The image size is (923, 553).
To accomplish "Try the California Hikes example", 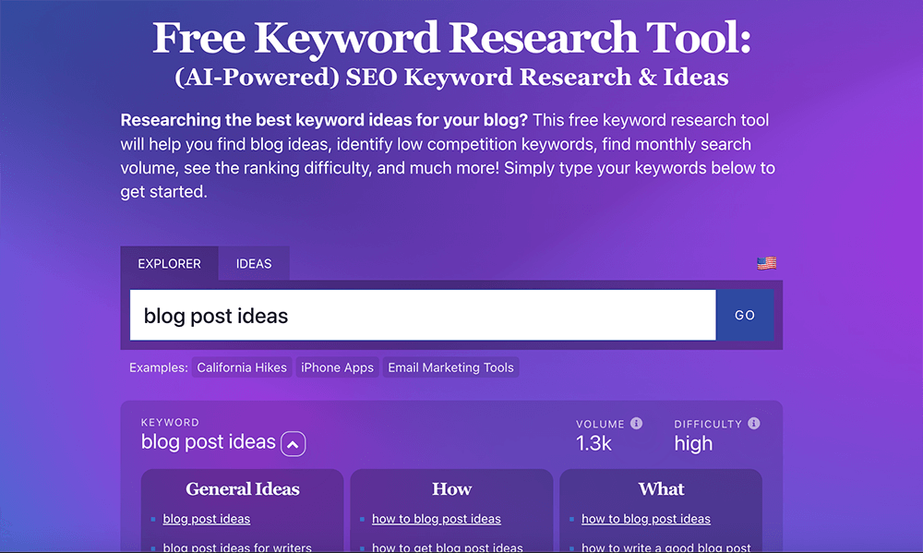I will coord(242,367).
